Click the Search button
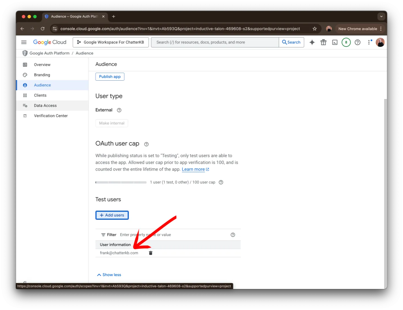Screen dimensions: 403x310 point(291,42)
